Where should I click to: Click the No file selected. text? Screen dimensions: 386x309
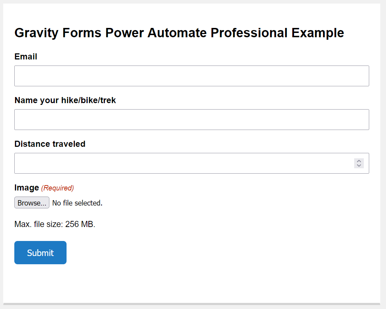click(77, 203)
